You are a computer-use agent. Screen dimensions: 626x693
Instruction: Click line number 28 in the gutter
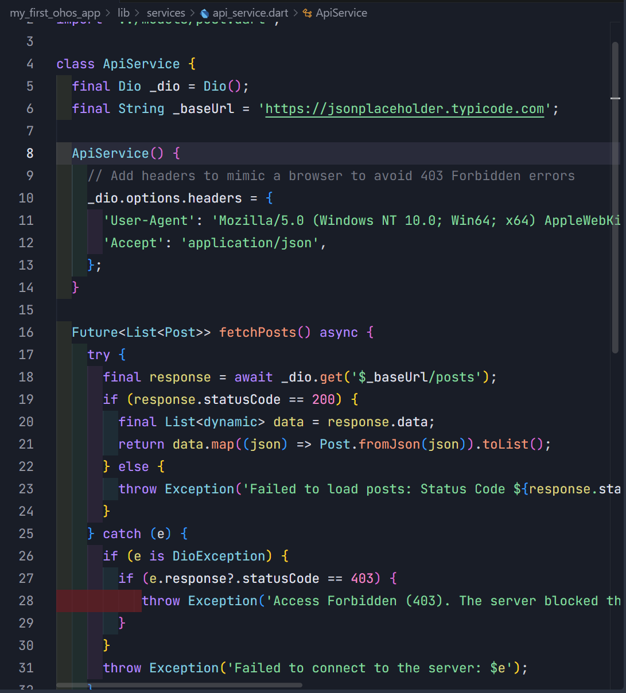coord(26,601)
